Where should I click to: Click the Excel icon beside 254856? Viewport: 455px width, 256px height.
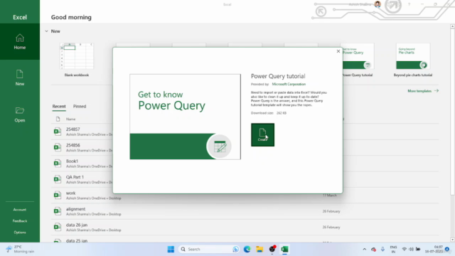tap(58, 147)
